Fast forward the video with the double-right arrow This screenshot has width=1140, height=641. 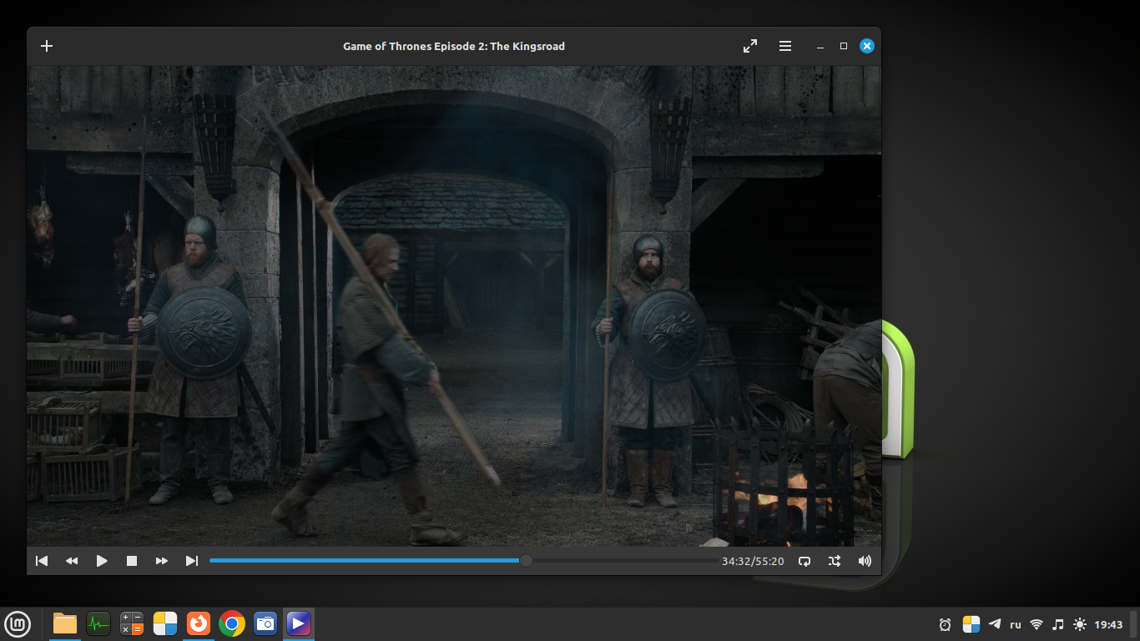click(x=162, y=561)
